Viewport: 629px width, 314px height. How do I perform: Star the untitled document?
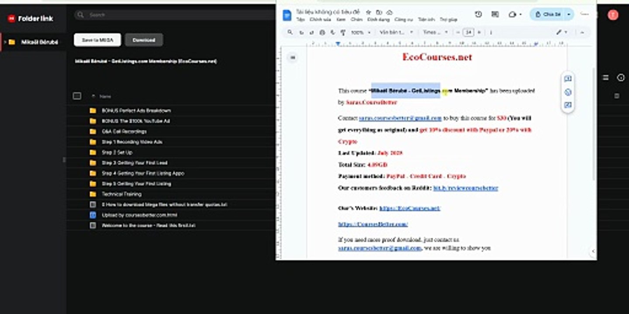click(368, 12)
